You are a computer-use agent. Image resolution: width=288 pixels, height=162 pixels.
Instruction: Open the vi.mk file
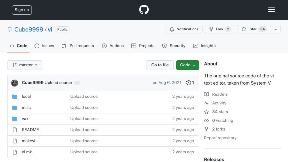tap(27, 152)
